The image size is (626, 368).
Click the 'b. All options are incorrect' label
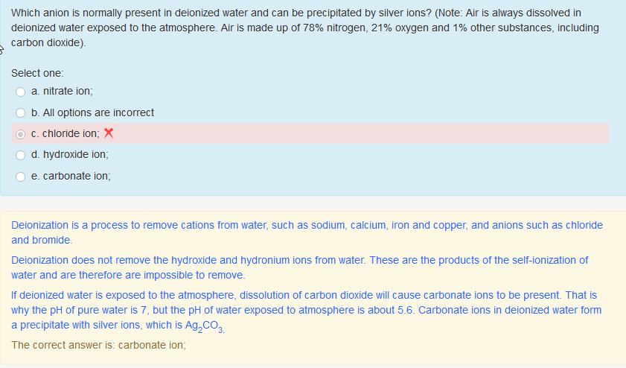pos(92,113)
